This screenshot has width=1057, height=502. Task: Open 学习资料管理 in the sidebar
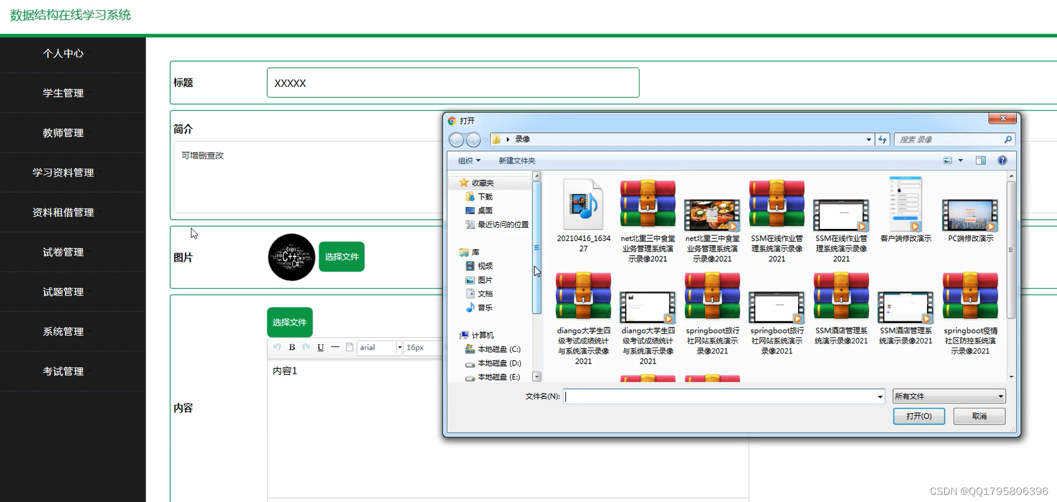(x=63, y=172)
